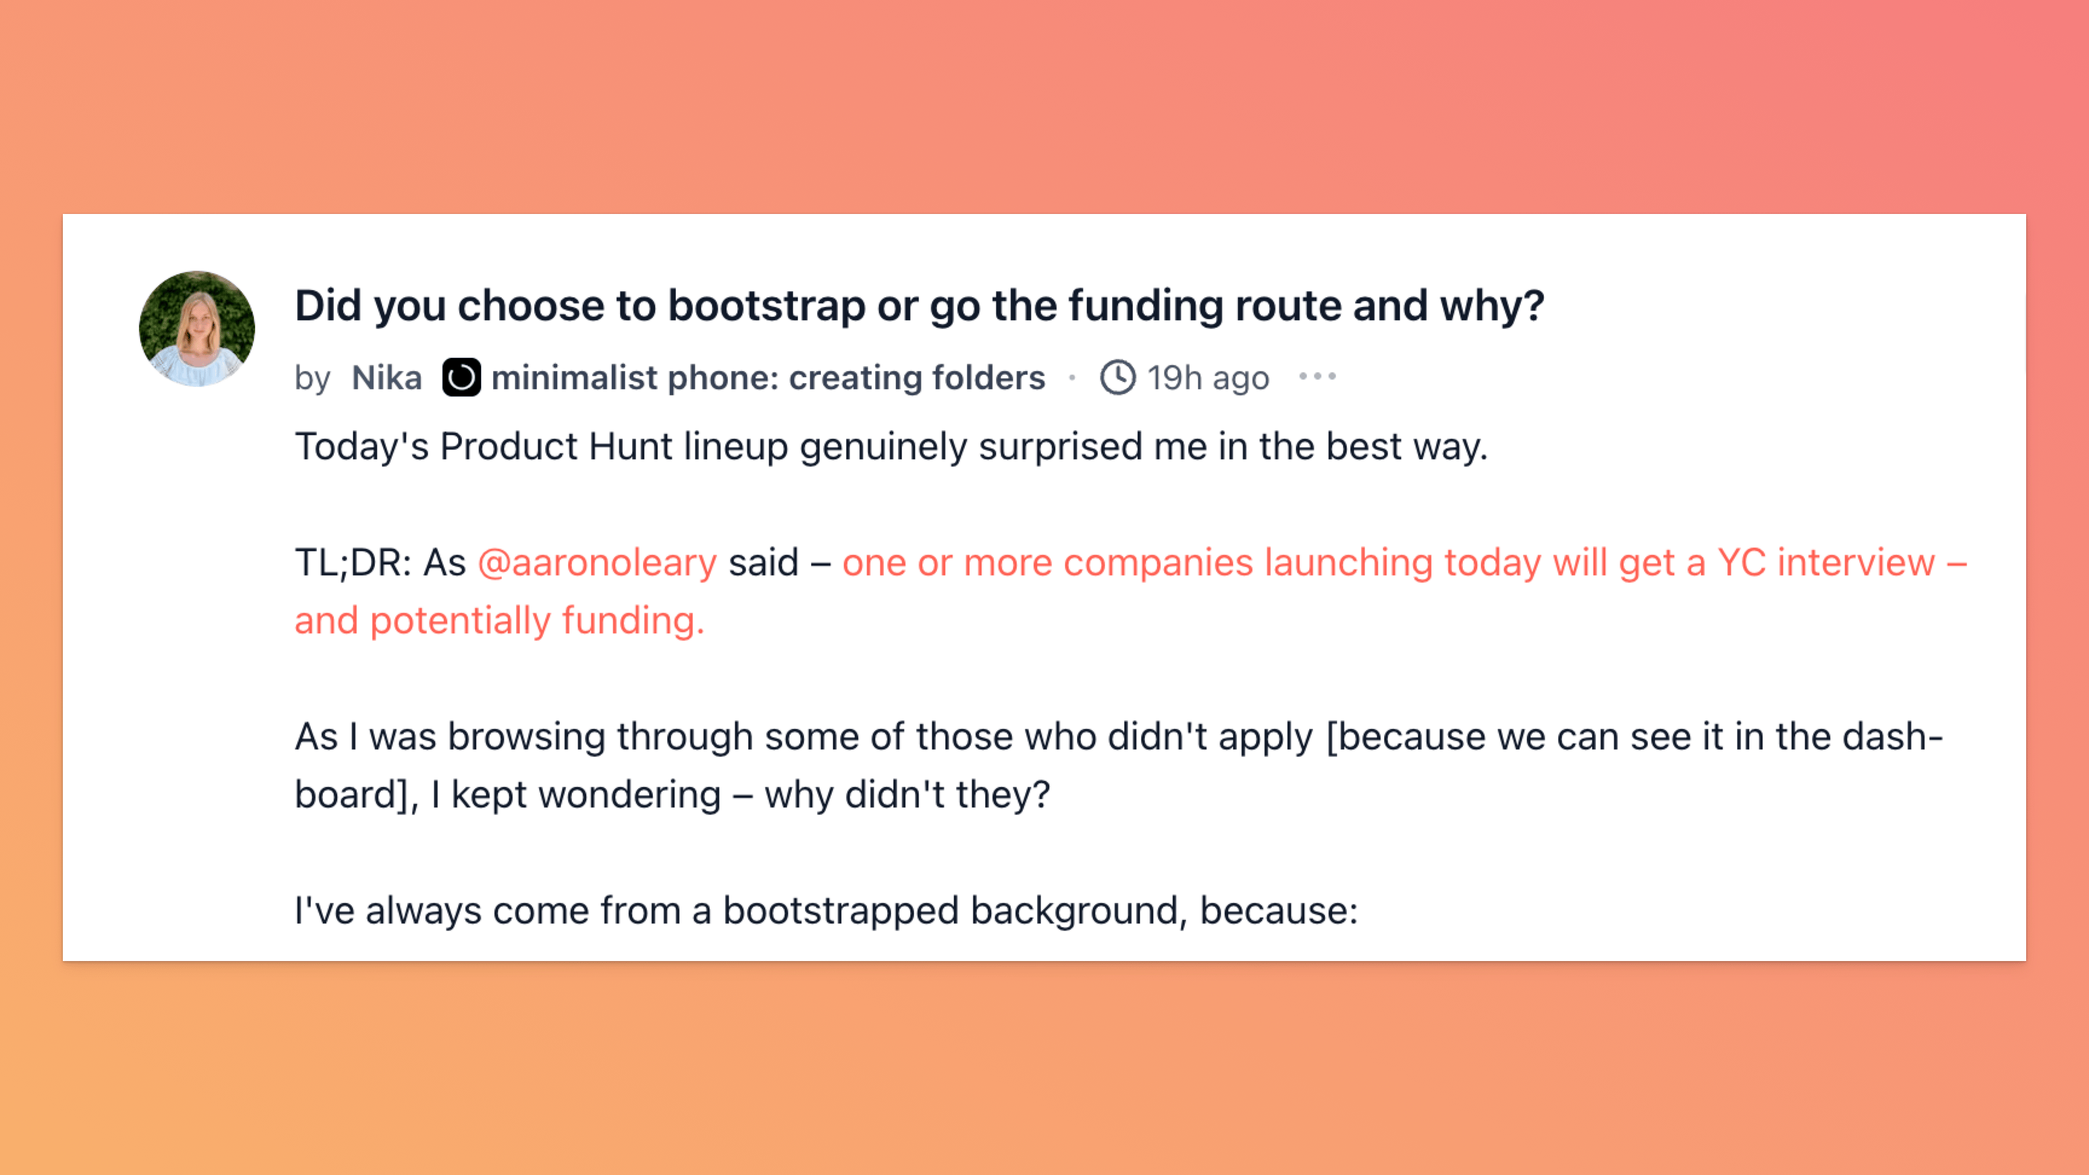Click the word 'said' after the mention
This screenshot has width=2089, height=1175.
click(763, 563)
